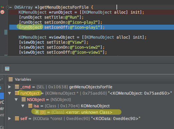Screen dimensions: 174x129
Task: Collapse the NSObject node
Action: (x=16, y=100)
